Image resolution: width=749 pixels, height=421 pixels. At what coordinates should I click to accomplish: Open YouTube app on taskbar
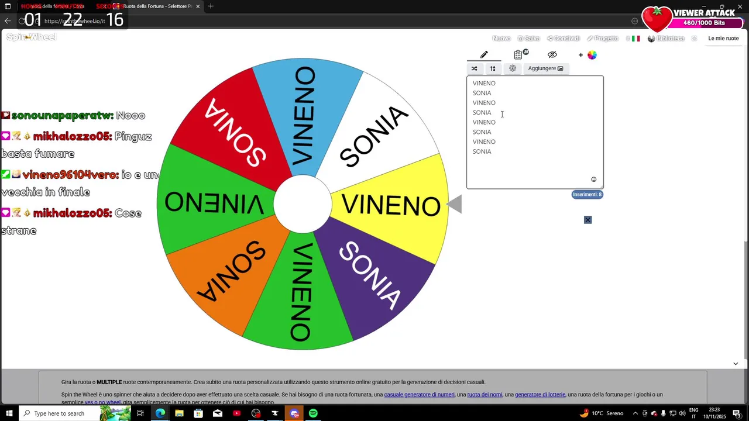coord(236,413)
